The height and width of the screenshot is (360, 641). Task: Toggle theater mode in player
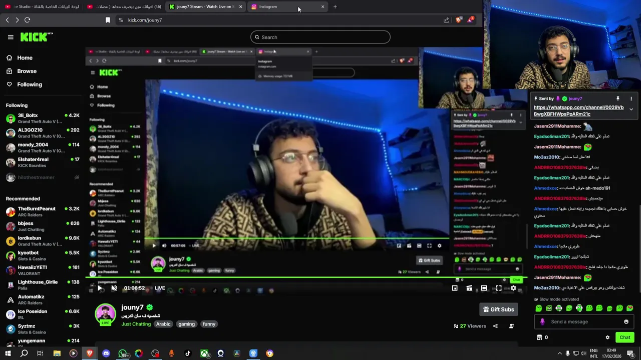click(484, 288)
